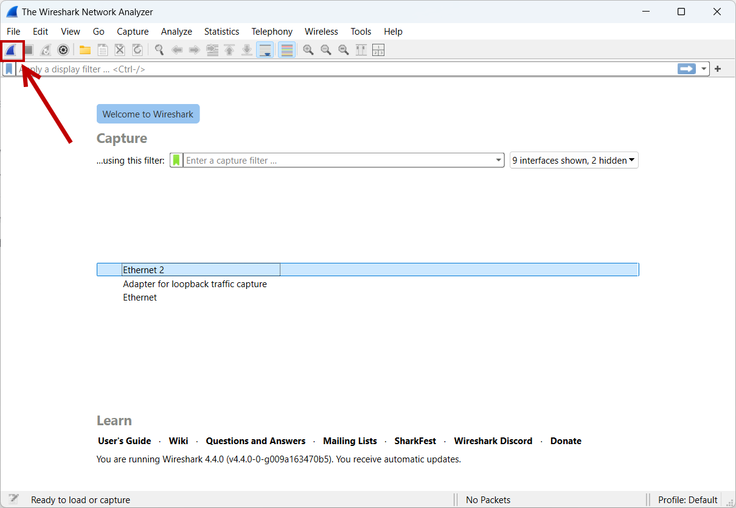
Task: Click the display filter input field
Action: point(347,69)
